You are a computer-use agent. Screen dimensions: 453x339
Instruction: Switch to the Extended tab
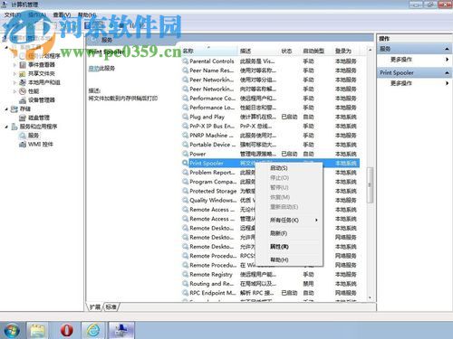(x=95, y=306)
